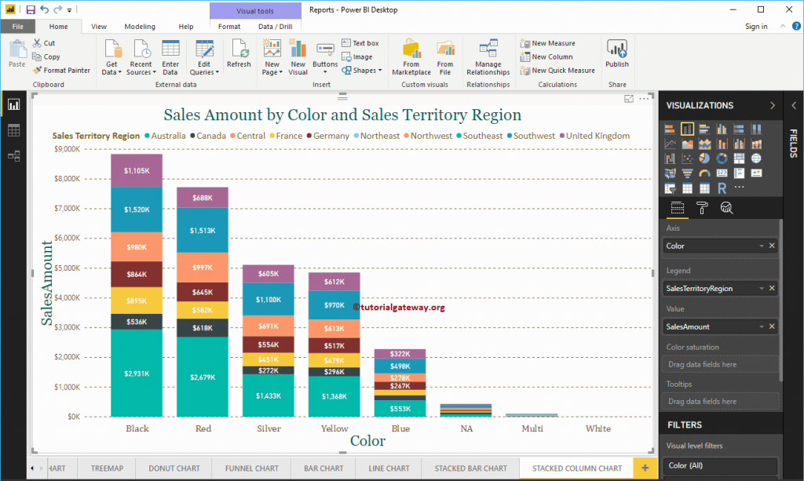This screenshot has height=481, width=804.
Task: Select the R script visual icon
Action: (722, 188)
